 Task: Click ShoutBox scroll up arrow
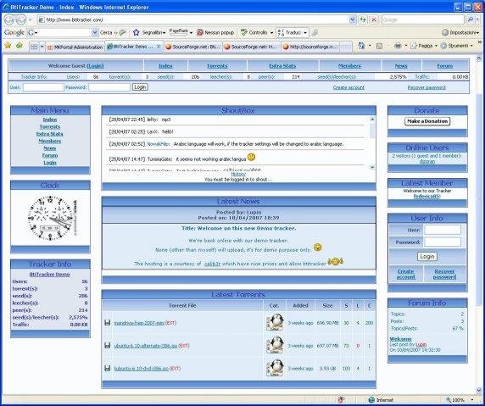coord(372,119)
